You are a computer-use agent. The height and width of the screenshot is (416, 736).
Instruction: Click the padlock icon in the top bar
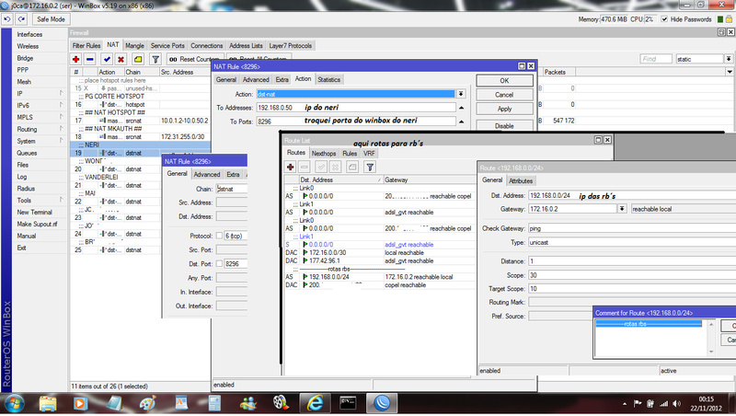pos(729,19)
